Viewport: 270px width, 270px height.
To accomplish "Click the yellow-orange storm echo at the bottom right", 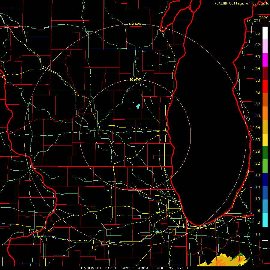I will coord(224,260).
